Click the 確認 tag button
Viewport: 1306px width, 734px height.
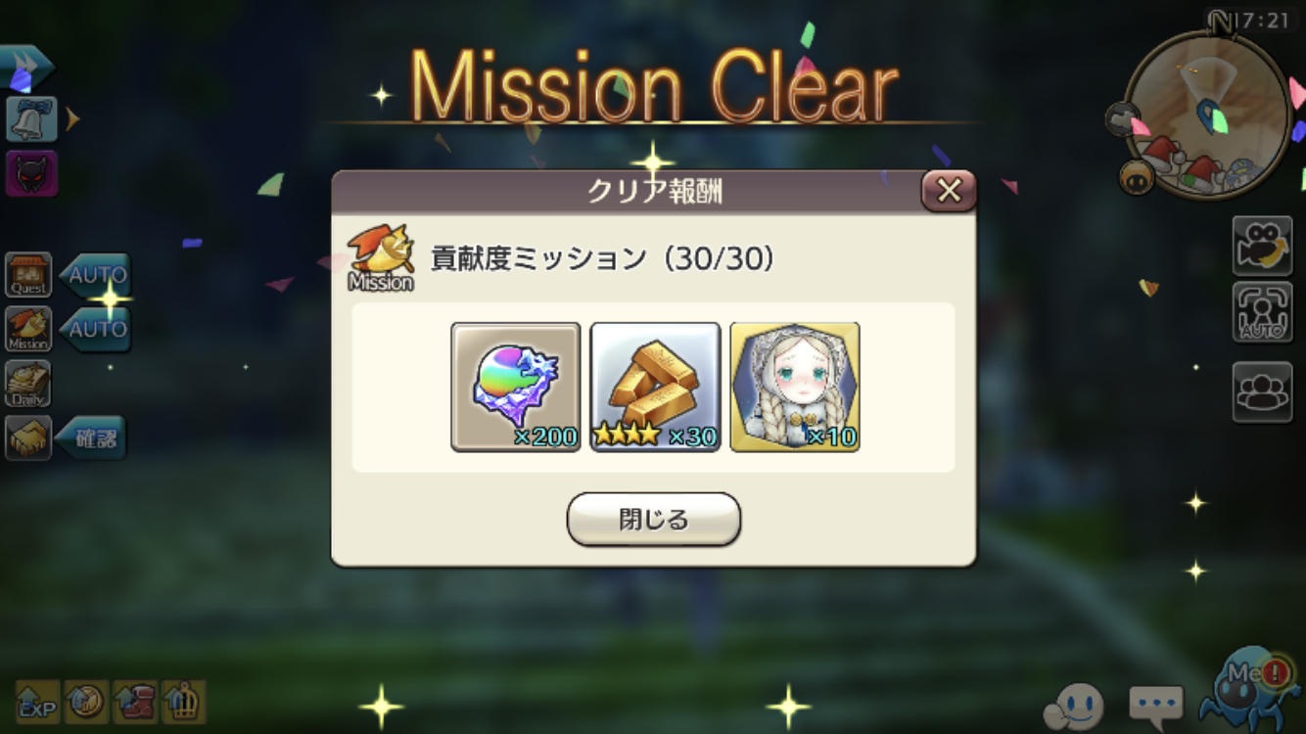tap(91, 437)
